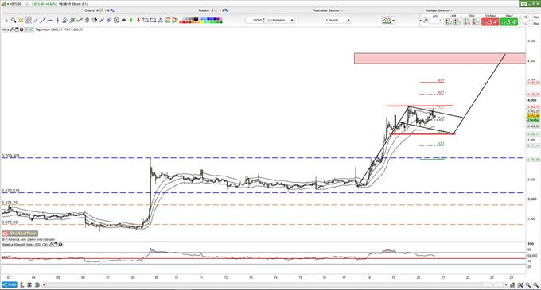Click the first Limit order icon
This screenshot has width=541, height=290.
[448, 21]
